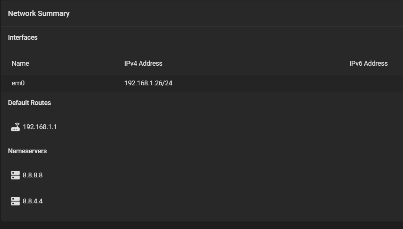Click the Nameservers section heading
Screen dimensions: 403x229
tap(27, 151)
